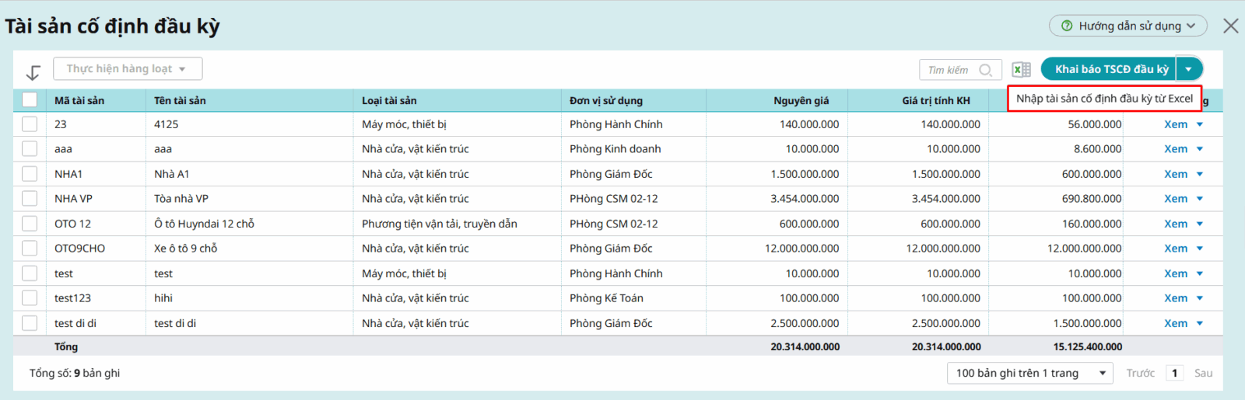Expand the Thực hiện hàng loạt dropdown
This screenshot has width=1245, height=400.
coord(128,68)
